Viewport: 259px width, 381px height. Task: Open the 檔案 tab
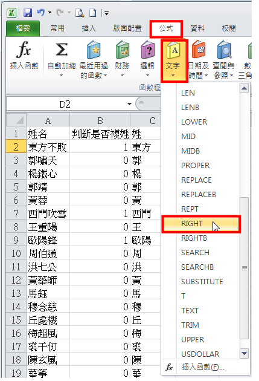tap(23, 28)
